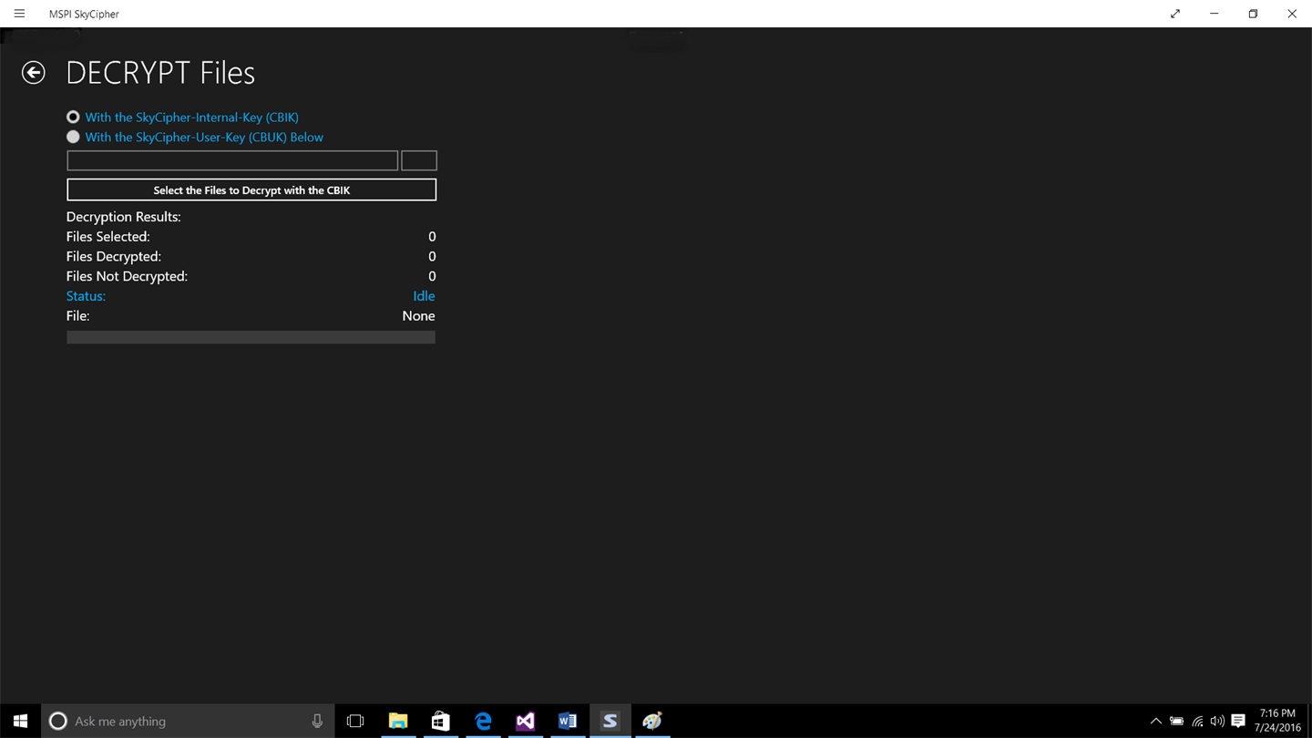Open Microsoft Word from the taskbar
1312x738 pixels.
568,721
